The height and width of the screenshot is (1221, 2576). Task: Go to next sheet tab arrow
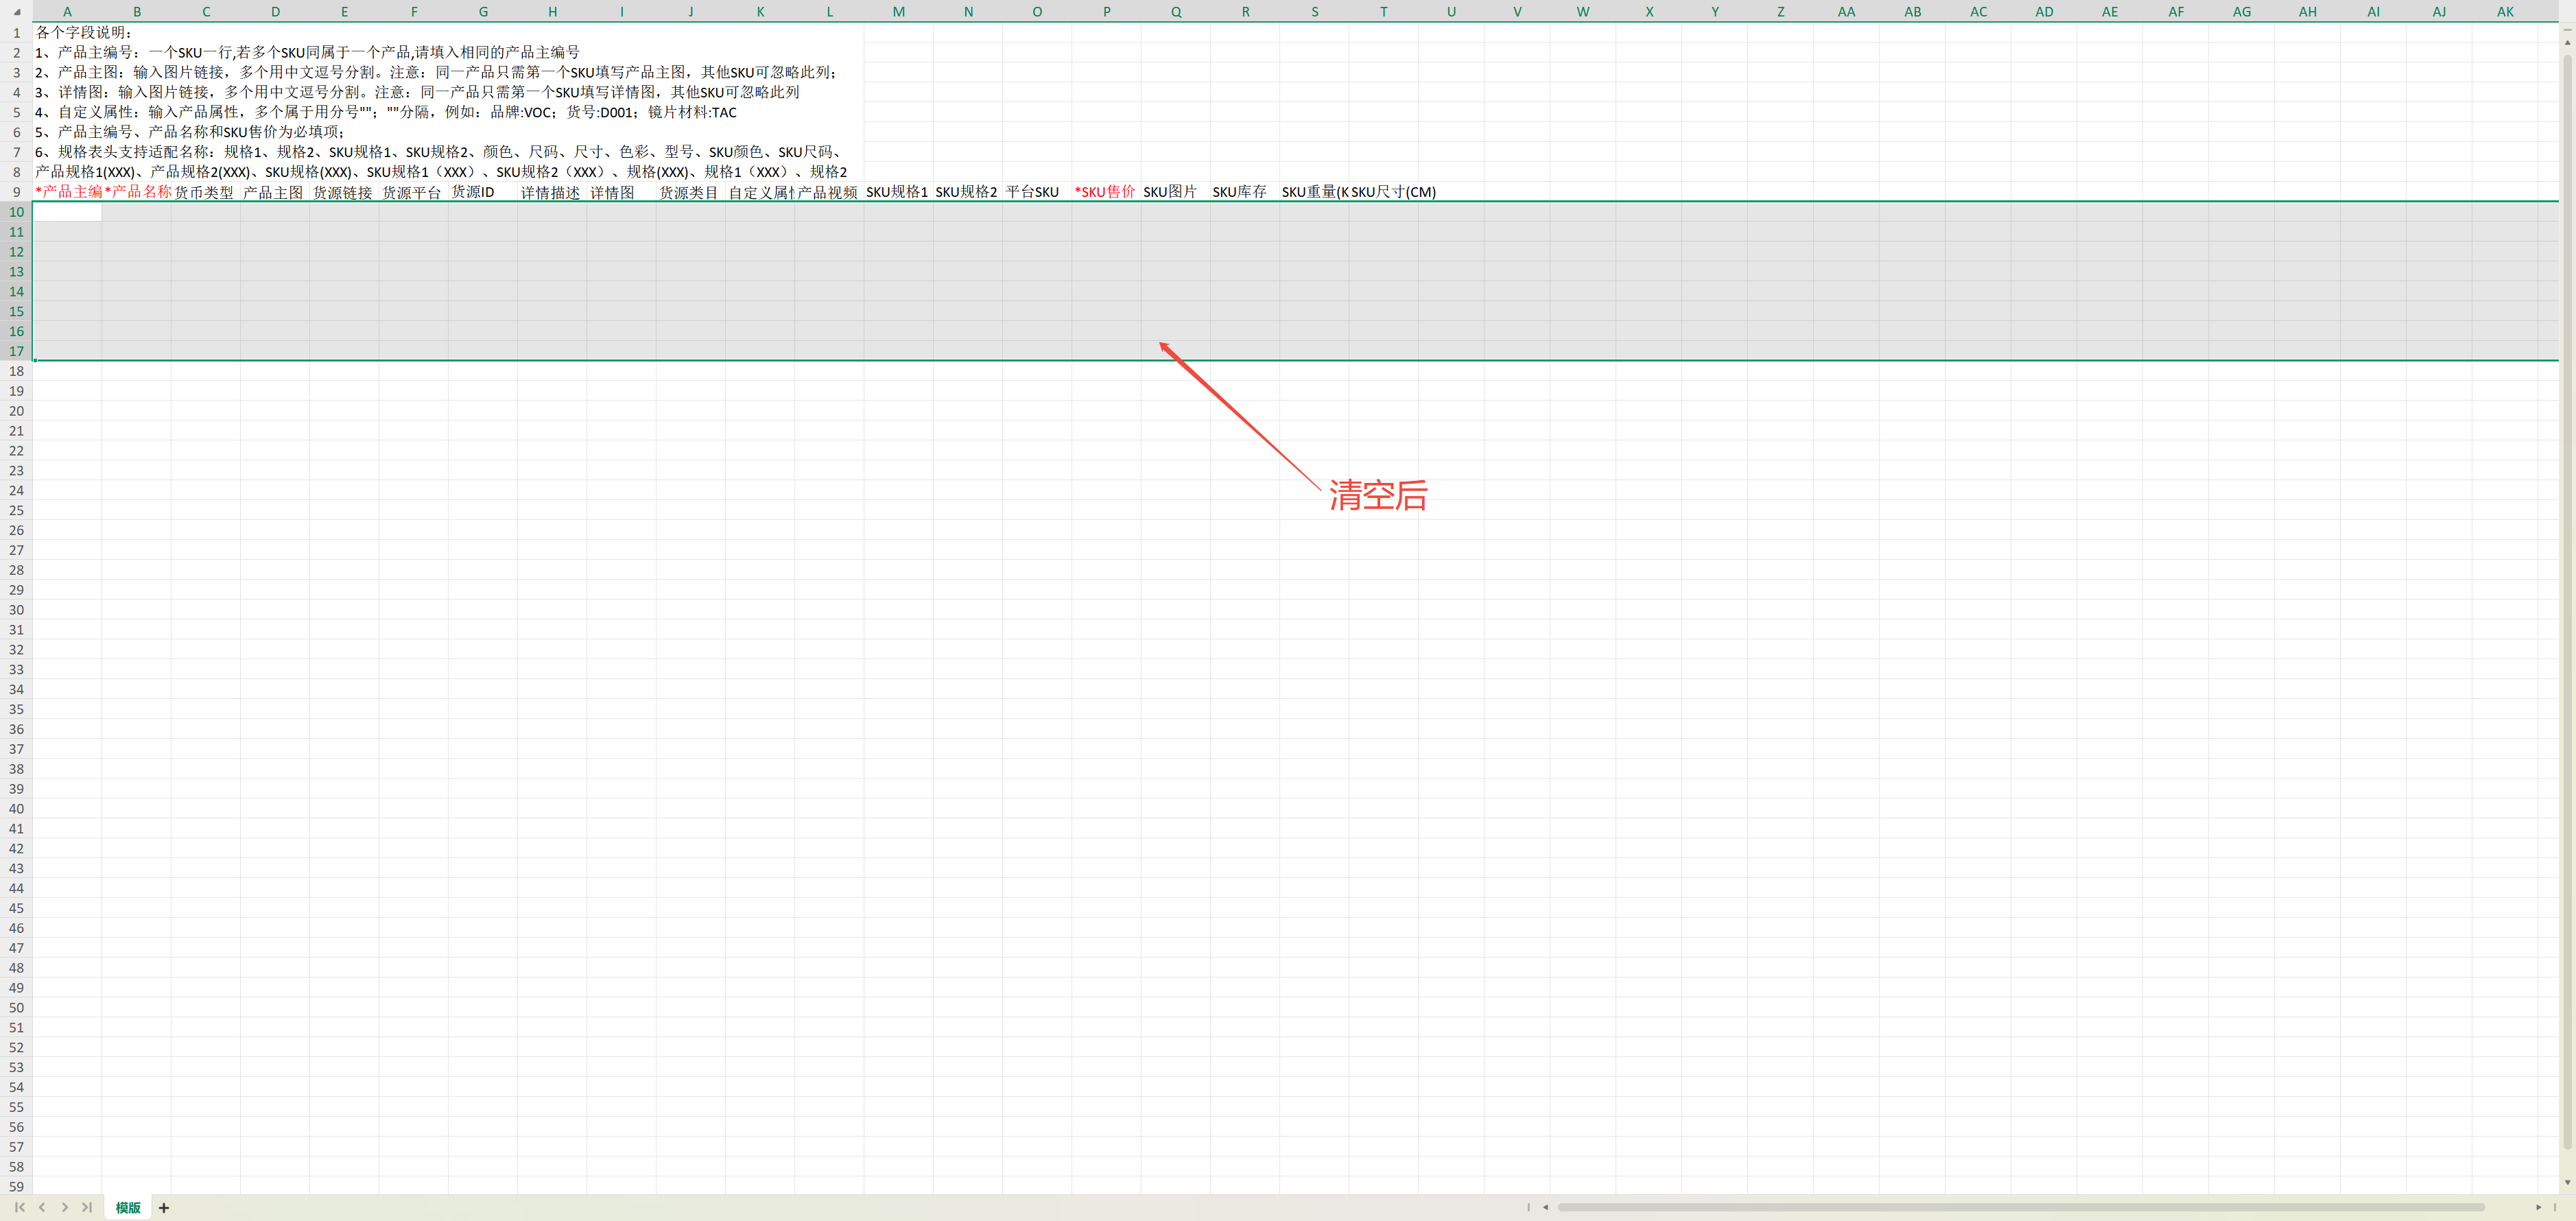65,1207
